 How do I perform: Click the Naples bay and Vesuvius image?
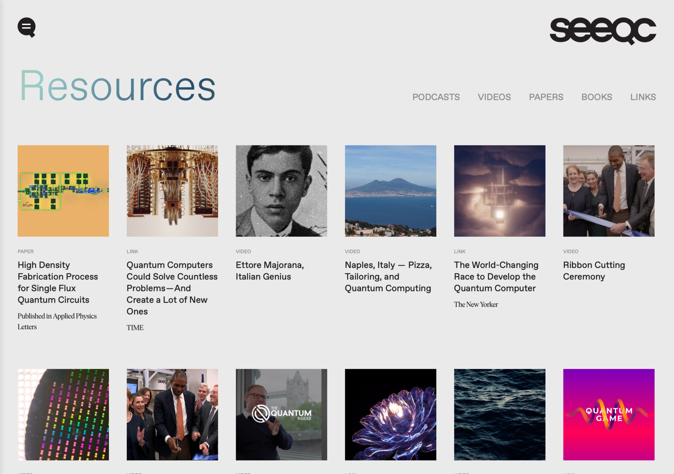pos(390,191)
